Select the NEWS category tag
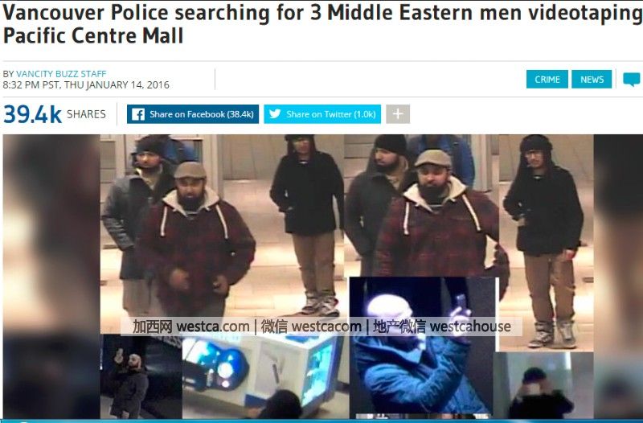 (x=592, y=79)
